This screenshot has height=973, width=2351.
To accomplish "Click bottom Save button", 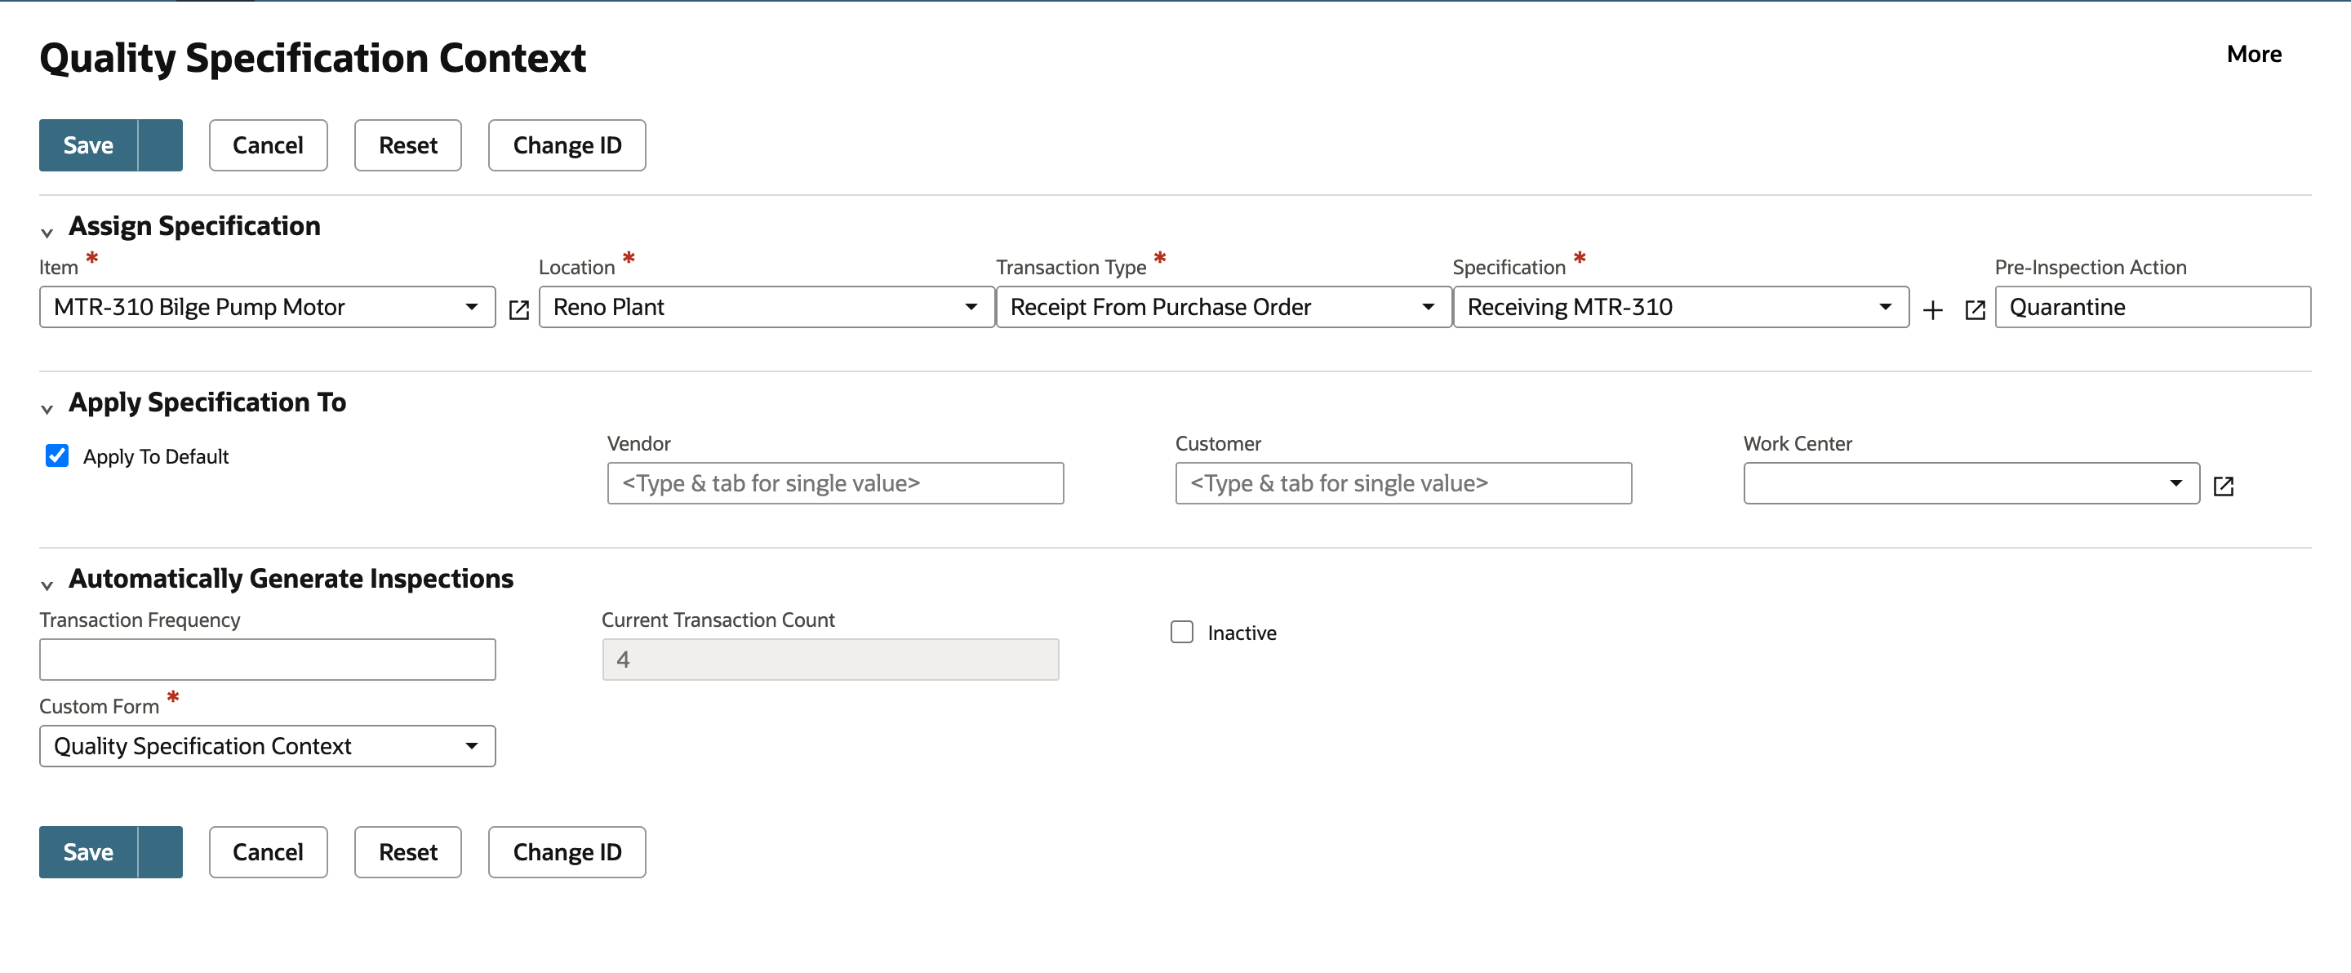I will pyautogui.click(x=88, y=851).
